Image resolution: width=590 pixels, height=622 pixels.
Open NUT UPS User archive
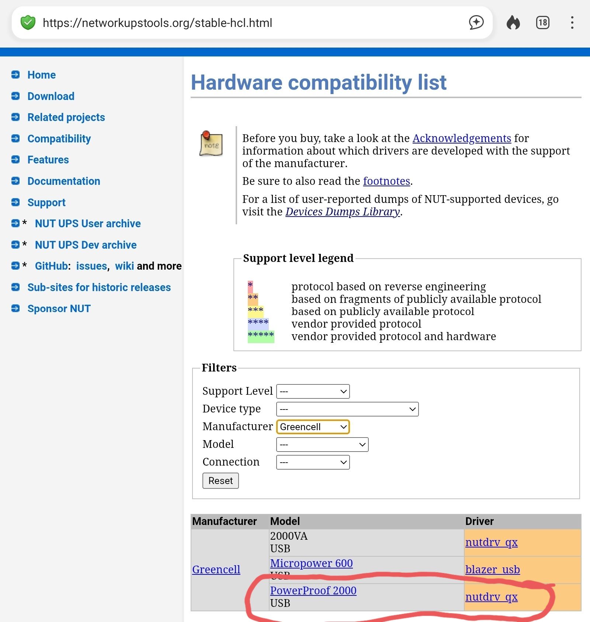88,224
